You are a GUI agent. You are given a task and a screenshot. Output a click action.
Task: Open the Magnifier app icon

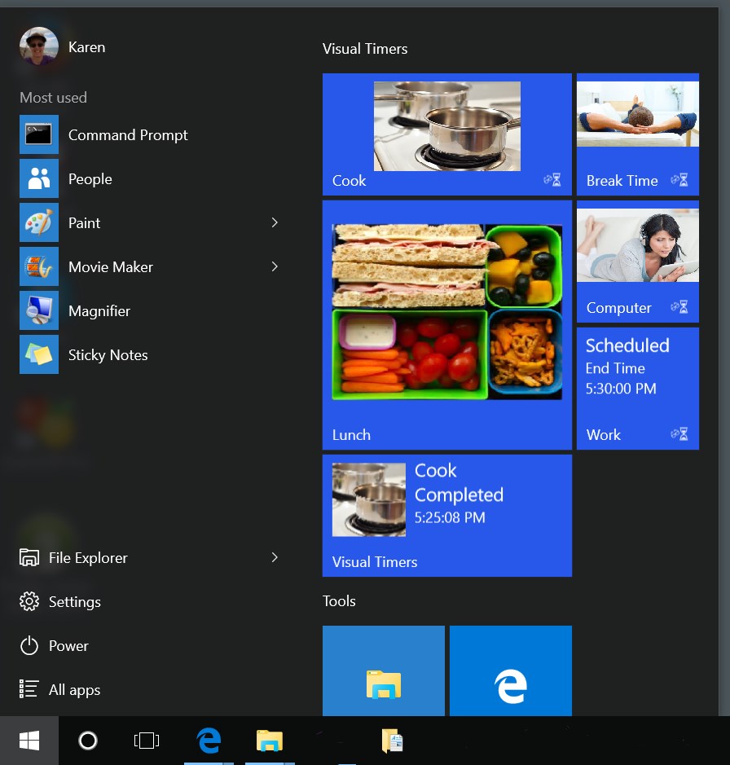(x=38, y=310)
